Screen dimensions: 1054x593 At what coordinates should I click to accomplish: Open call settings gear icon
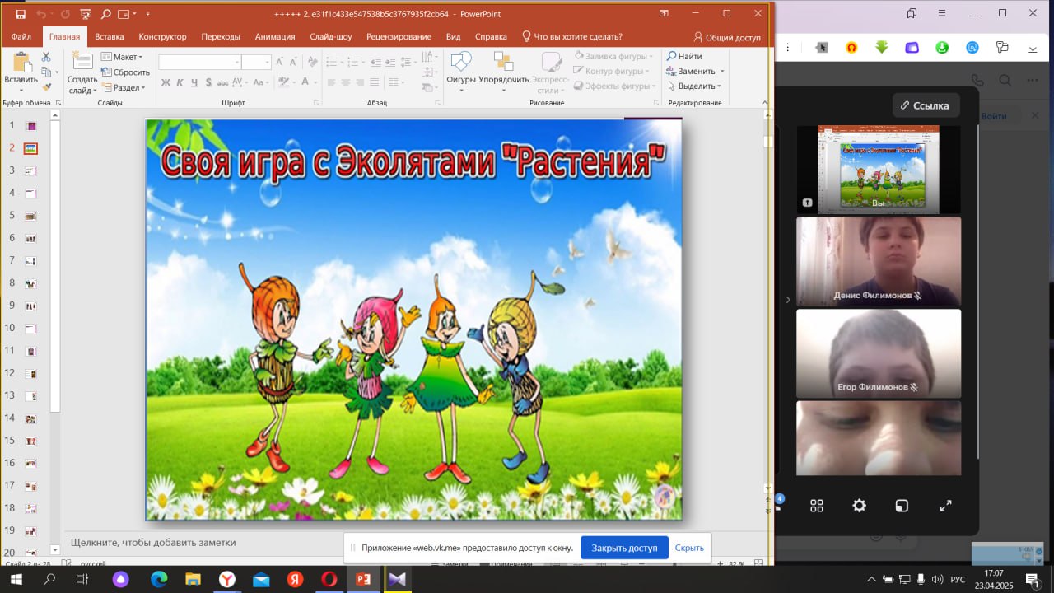pyautogui.click(x=859, y=506)
